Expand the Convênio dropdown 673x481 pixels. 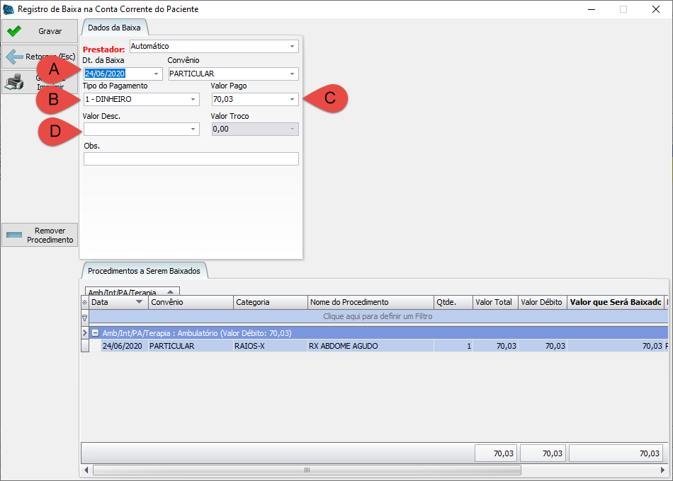(292, 74)
